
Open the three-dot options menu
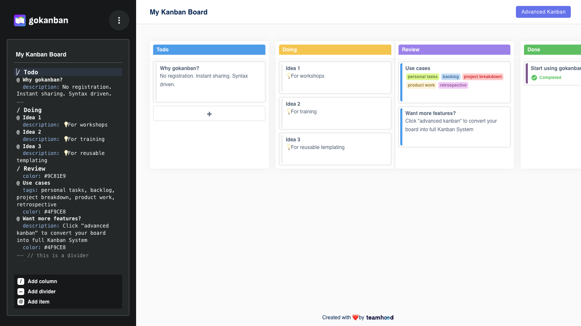click(119, 20)
